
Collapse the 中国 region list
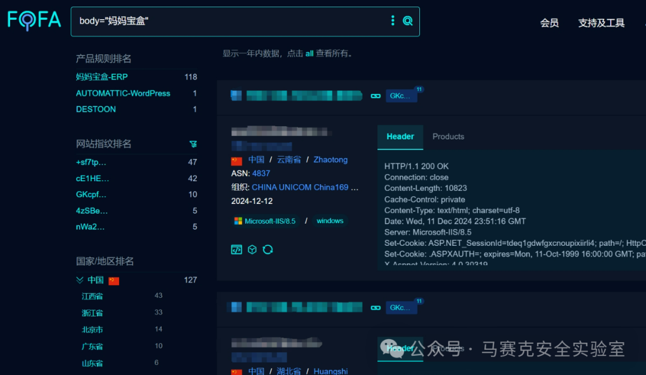click(x=80, y=281)
